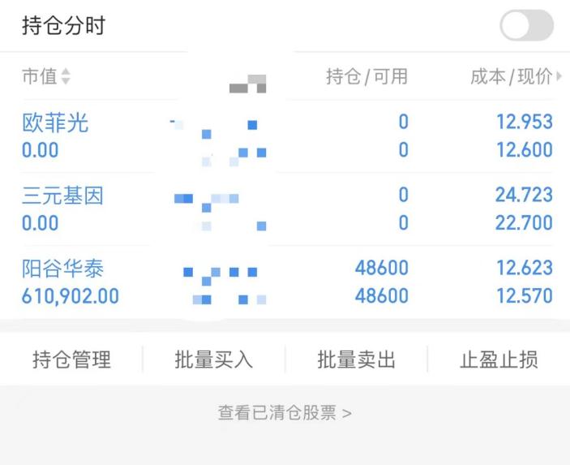570x465 pixels.
Task: Click the 市值 column header label
Action: 40,76
